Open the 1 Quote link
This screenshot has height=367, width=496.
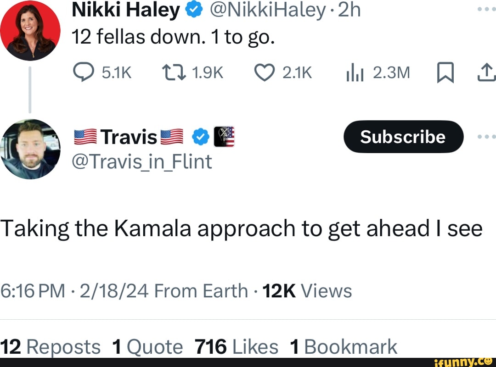(x=146, y=346)
